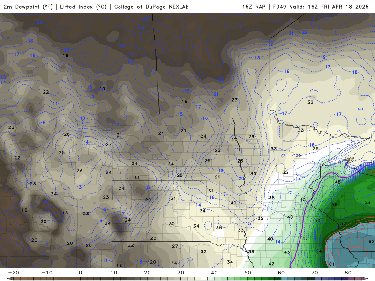Click the '60' label on the color scale
The height and width of the screenshot is (281, 375).
point(281,273)
